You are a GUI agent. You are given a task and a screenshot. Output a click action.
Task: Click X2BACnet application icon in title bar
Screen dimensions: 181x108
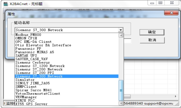pos(6,4)
